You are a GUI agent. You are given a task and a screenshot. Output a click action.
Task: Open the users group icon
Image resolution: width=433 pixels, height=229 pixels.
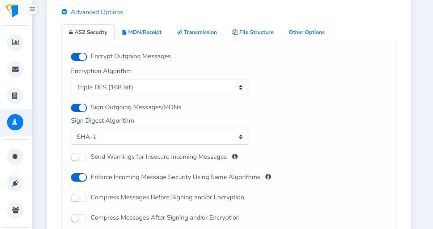click(15, 210)
